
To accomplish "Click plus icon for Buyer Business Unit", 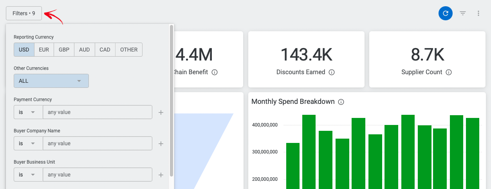I will coord(161,175).
